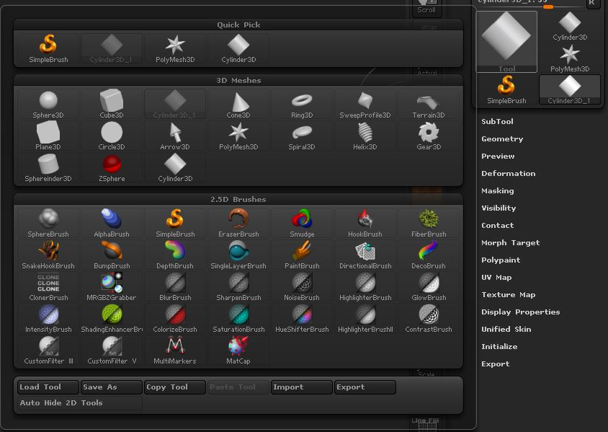Pick the MatCap tool
608x432 pixels.
(x=238, y=350)
